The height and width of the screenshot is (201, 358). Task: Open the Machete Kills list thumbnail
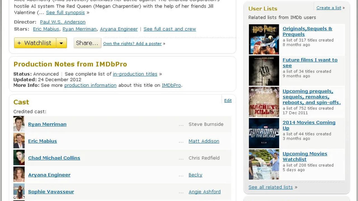pyautogui.click(x=264, y=102)
